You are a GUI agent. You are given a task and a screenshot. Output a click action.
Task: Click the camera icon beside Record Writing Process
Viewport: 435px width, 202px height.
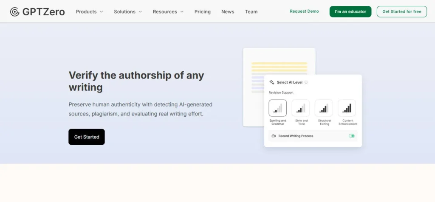tap(274, 136)
